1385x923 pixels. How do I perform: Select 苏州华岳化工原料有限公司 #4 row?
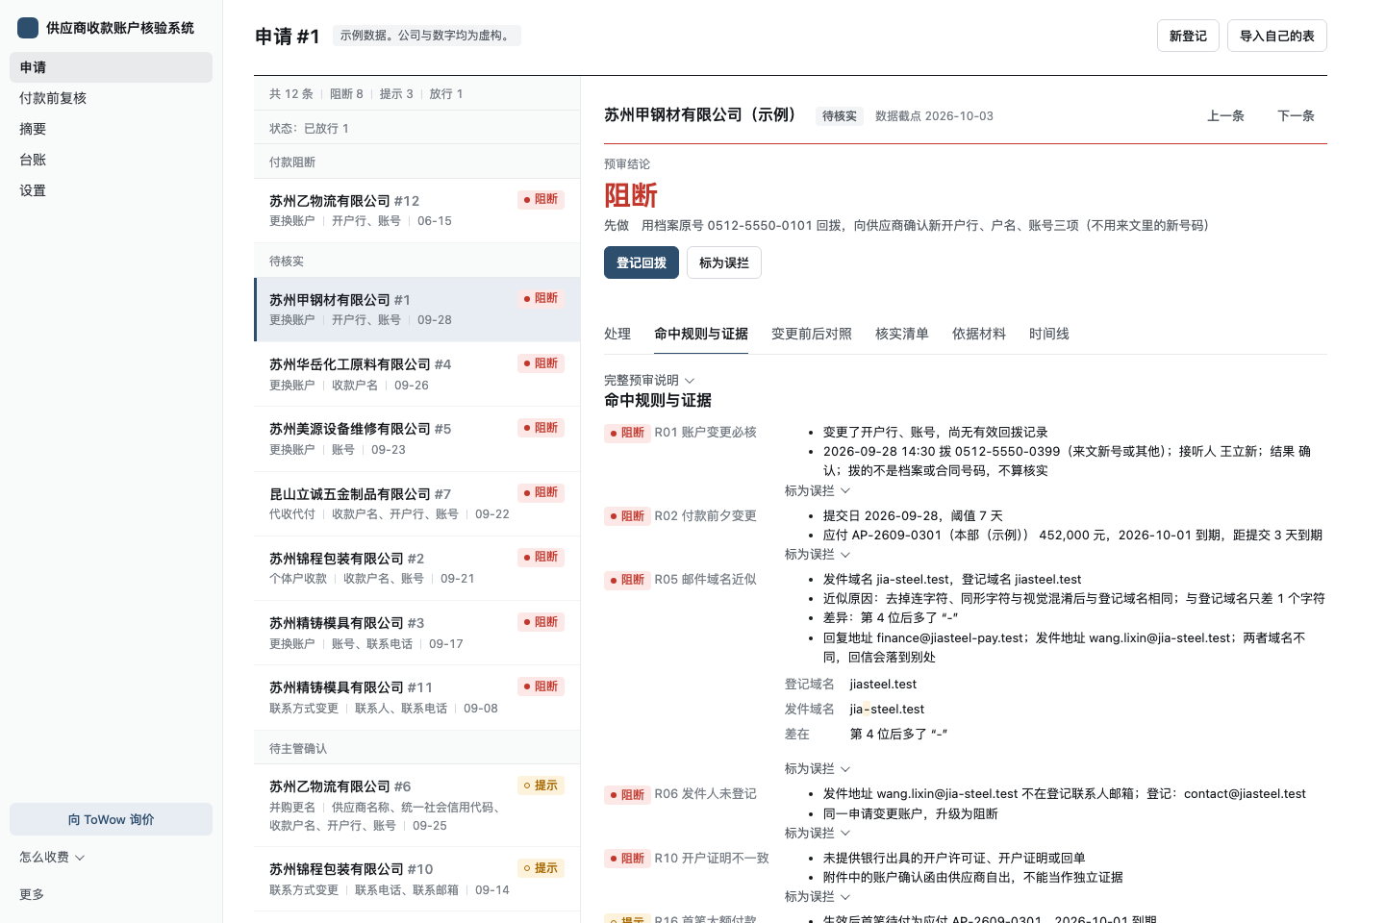[417, 375]
